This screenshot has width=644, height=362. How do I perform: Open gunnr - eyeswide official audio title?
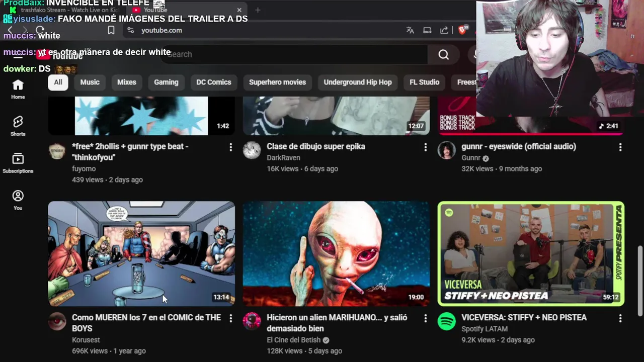coord(519,146)
